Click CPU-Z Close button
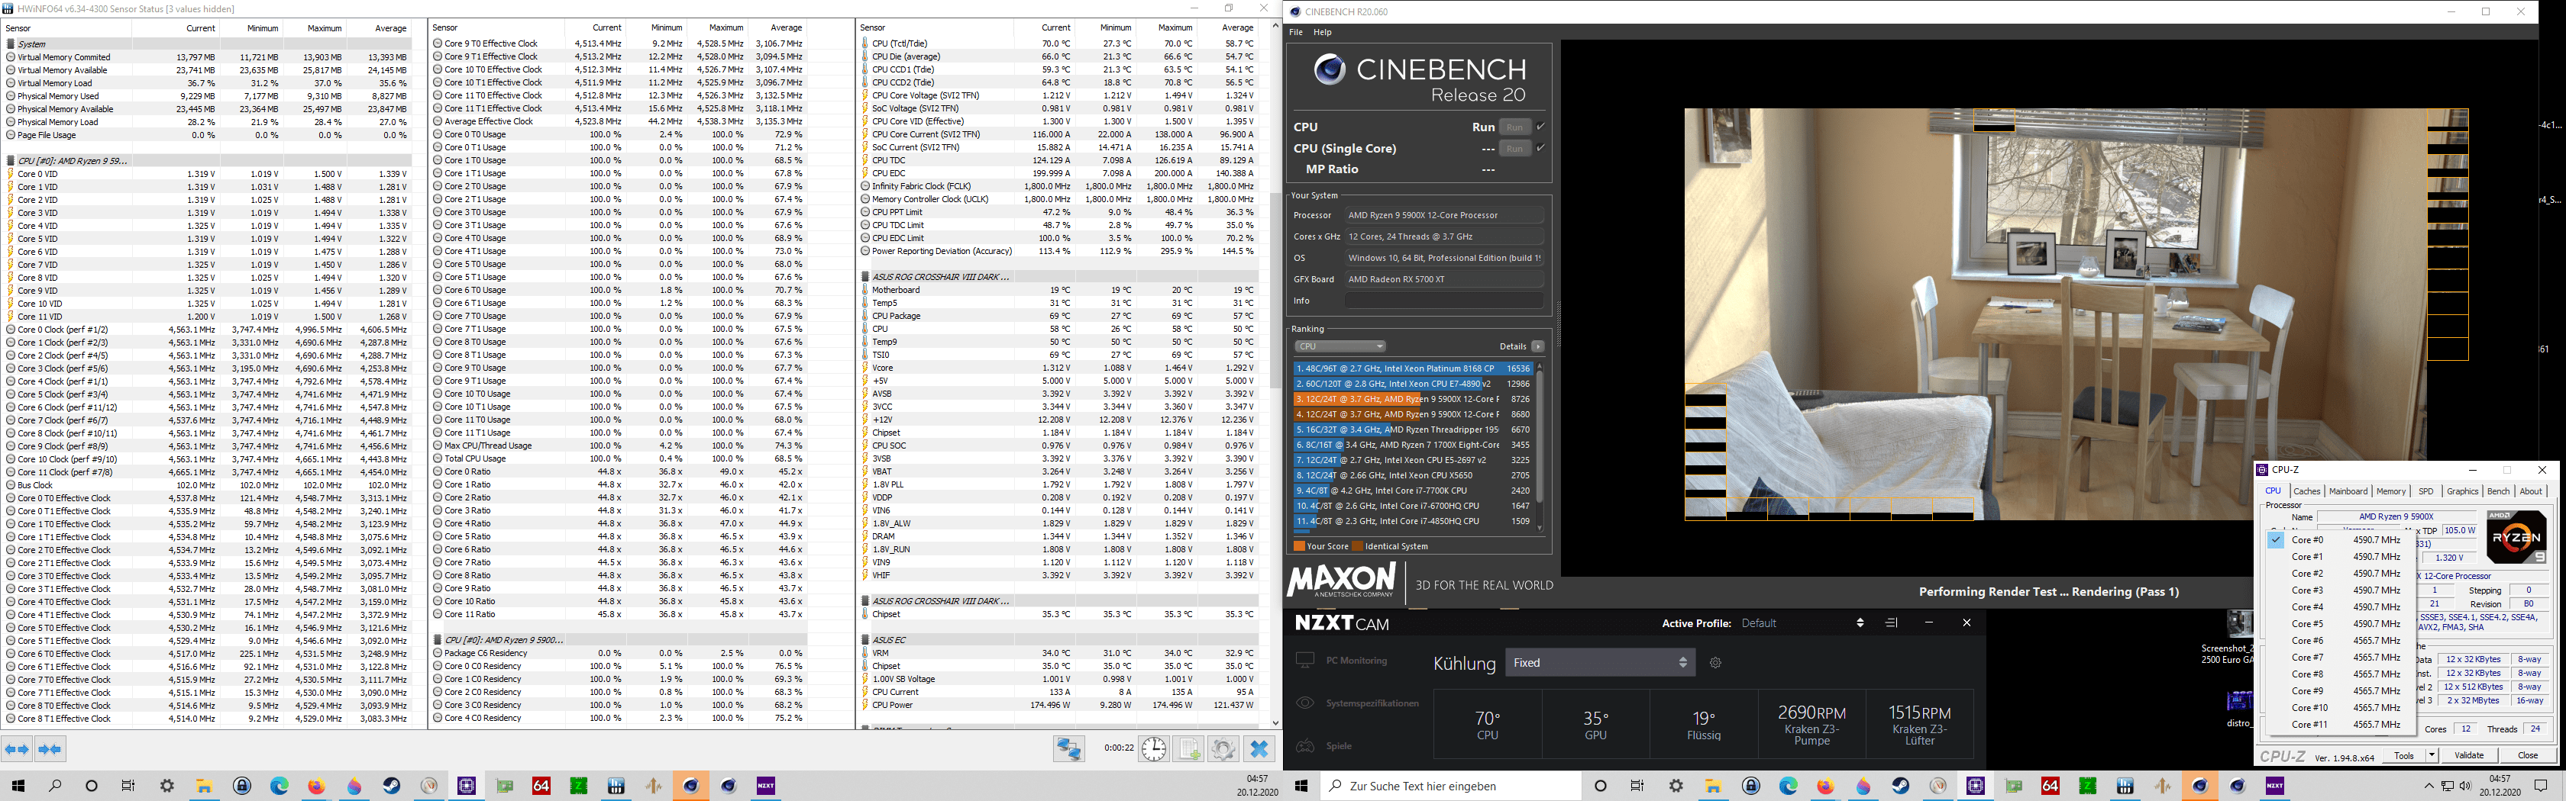2566x801 pixels. pyautogui.click(x=2527, y=755)
